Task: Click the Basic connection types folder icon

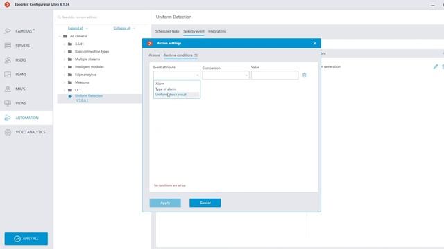Action: point(70,51)
